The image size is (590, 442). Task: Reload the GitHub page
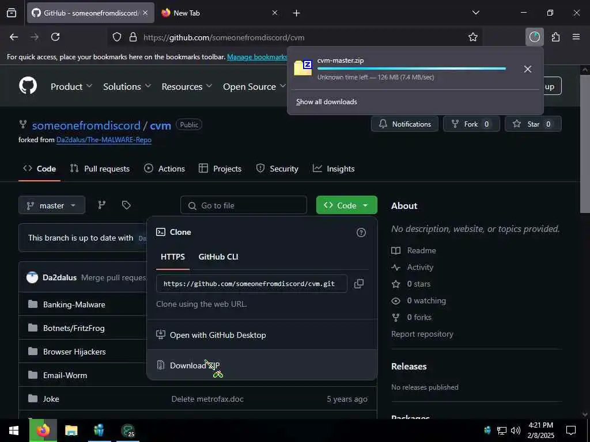[55, 37]
